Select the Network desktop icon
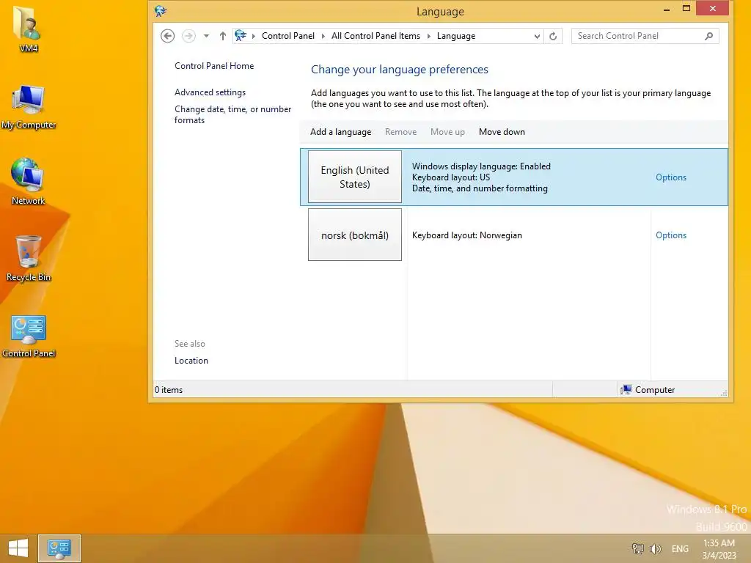The width and height of the screenshot is (751, 563). coord(29,182)
